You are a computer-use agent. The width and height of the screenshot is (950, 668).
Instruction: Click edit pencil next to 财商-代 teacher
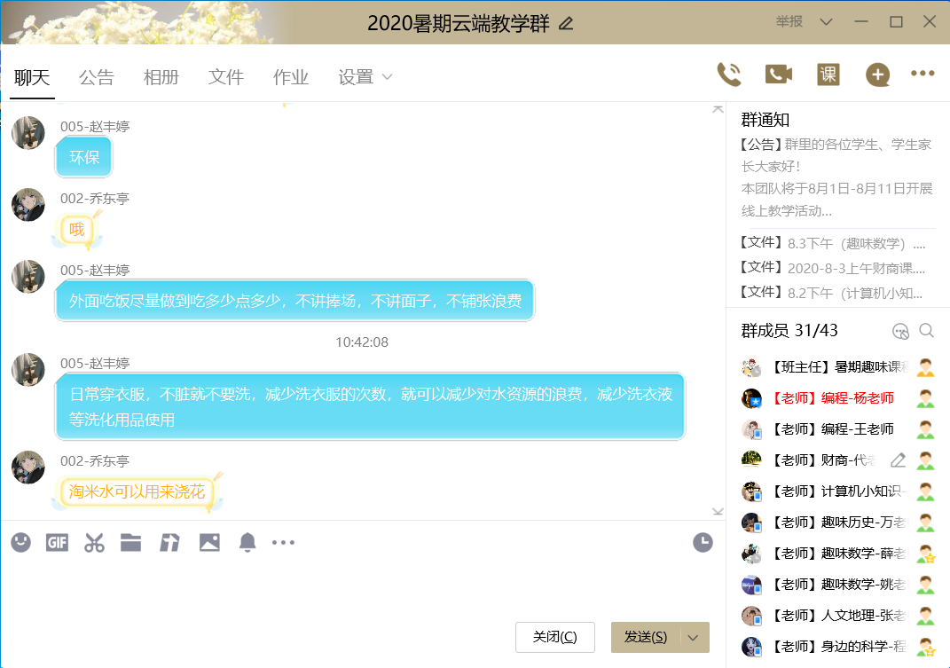pos(898,460)
